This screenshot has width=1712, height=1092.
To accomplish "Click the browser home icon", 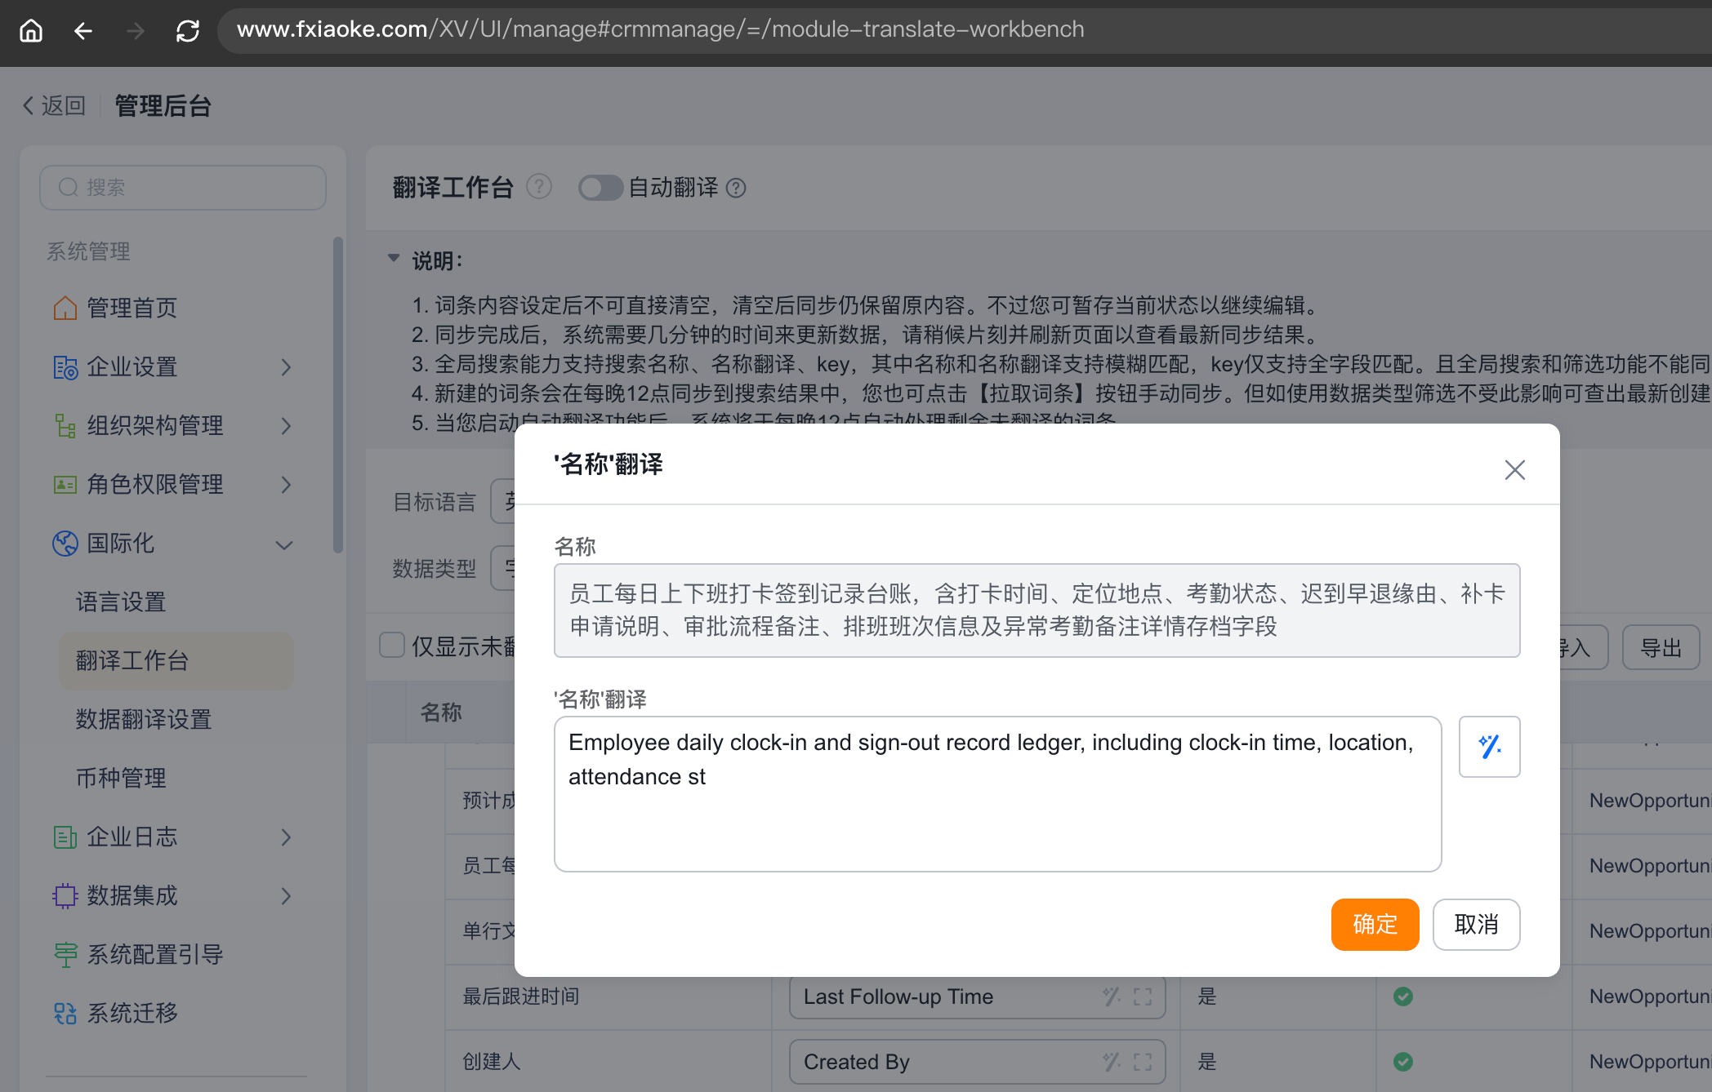I will pyautogui.click(x=31, y=30).
